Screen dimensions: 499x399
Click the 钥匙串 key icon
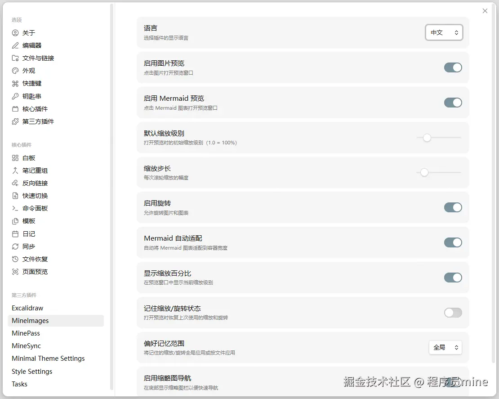[15, 96]
